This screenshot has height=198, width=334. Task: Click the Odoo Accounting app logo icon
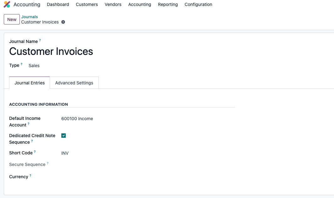tap(7, 4)
